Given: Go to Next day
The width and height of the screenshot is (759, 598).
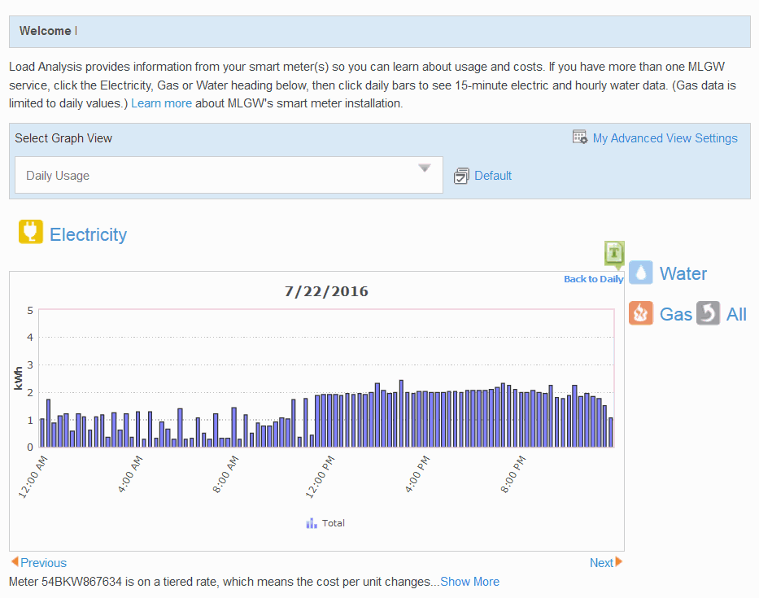Looking at the screenshot, I should (x=601, y=563).
